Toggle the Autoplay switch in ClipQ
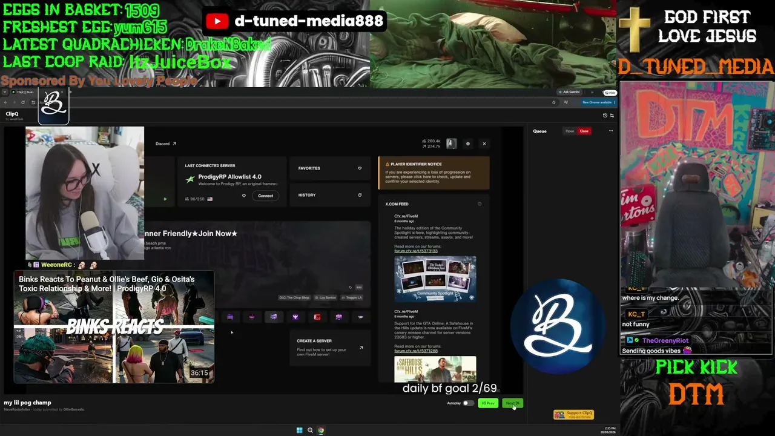This screenshot has height=436, width=775. point(467,403)
